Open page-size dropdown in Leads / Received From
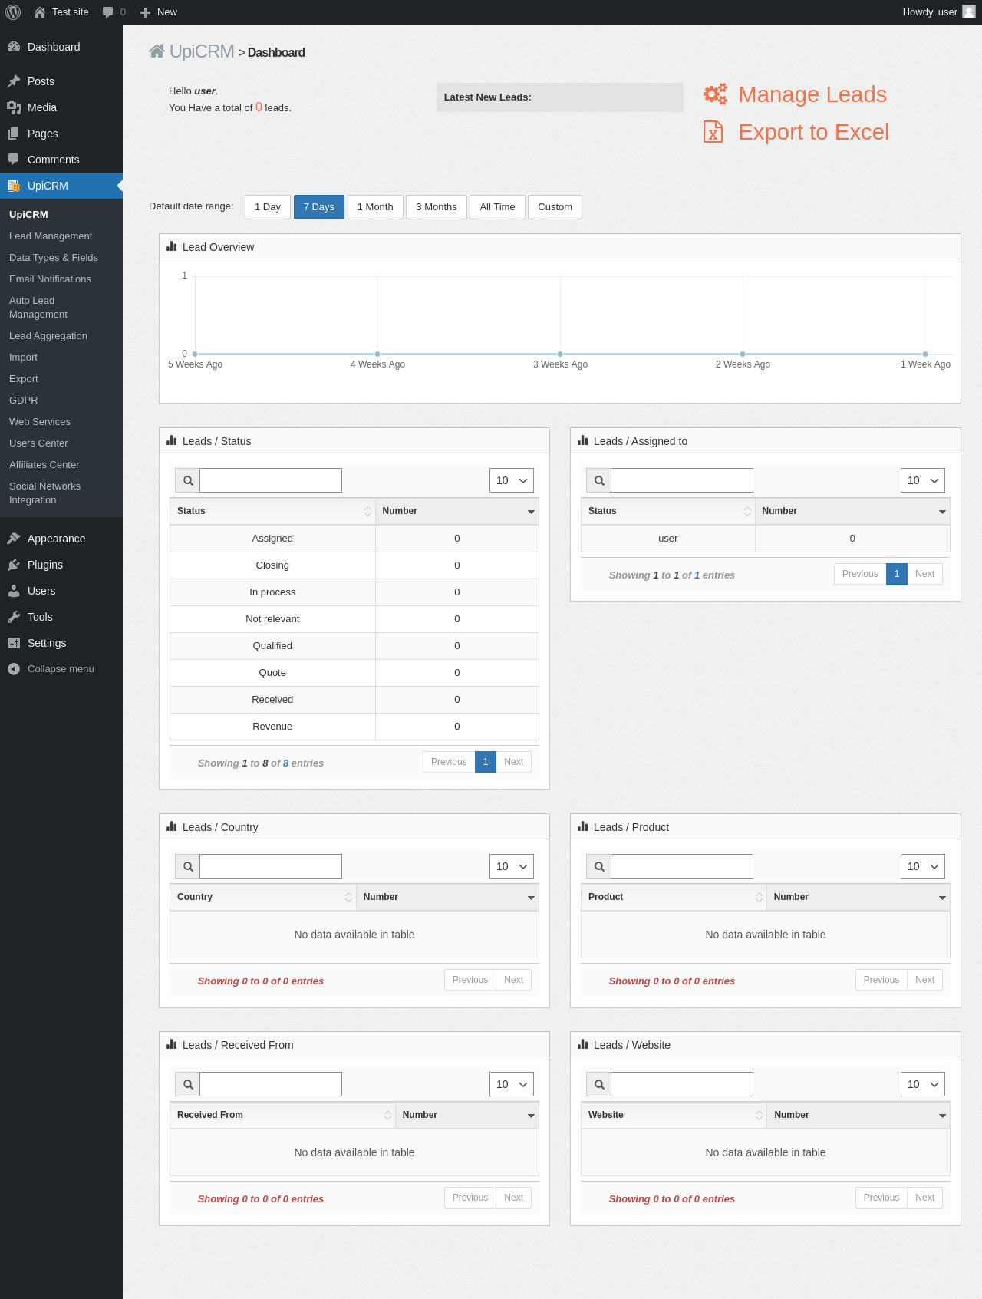The height and width of the screenshot is (1299, 982). pos(512,1084)
